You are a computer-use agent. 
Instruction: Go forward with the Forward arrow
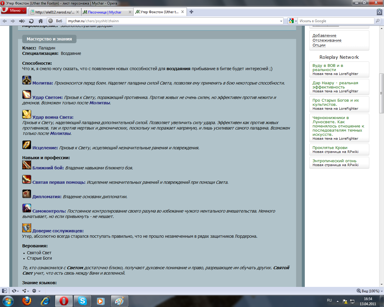pyautogui.click(x=13, y=21)
